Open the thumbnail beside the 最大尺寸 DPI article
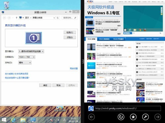 coord(91,47)
